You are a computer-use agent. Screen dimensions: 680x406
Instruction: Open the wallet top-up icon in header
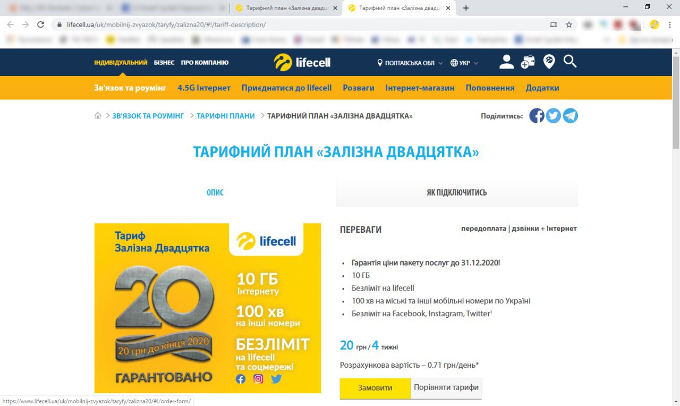tap(528, 62)
